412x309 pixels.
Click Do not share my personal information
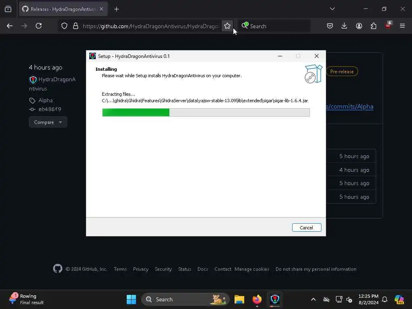pyautogui.click(x=316, y=269)
